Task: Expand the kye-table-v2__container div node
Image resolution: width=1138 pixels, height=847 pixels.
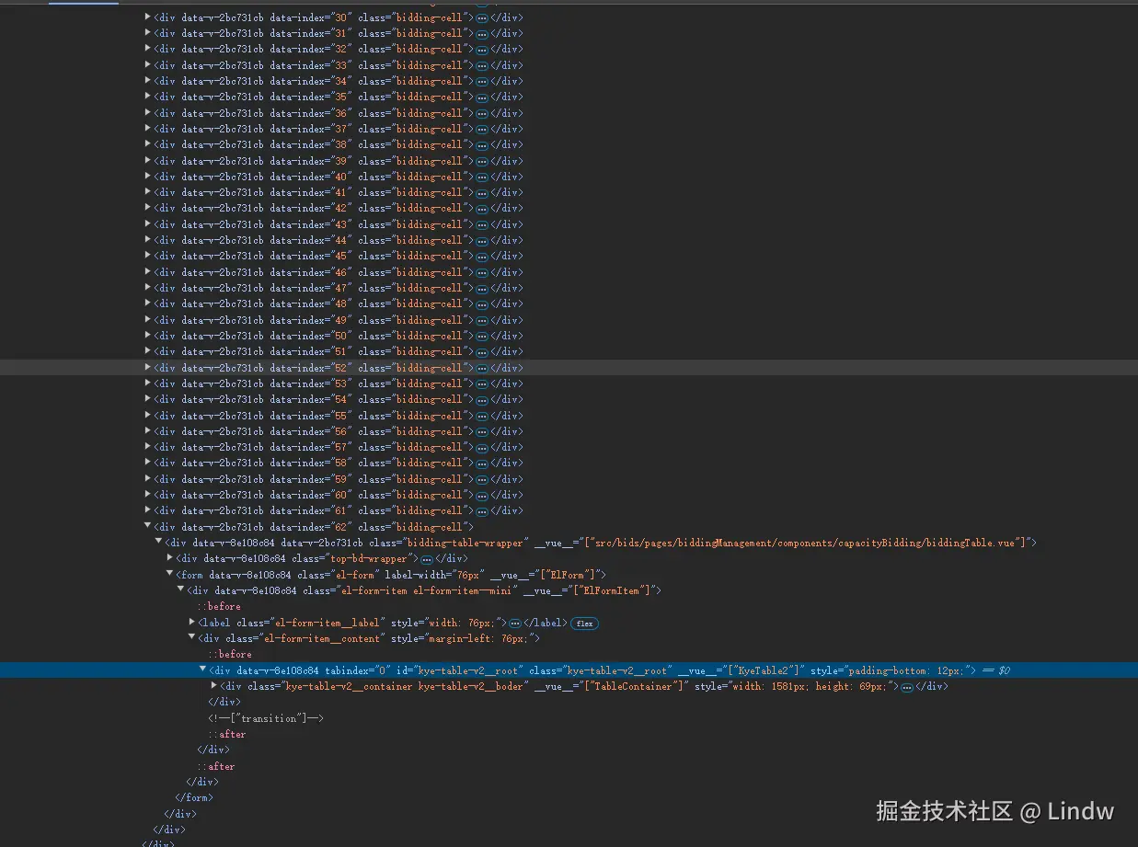Action: point(214,686)
